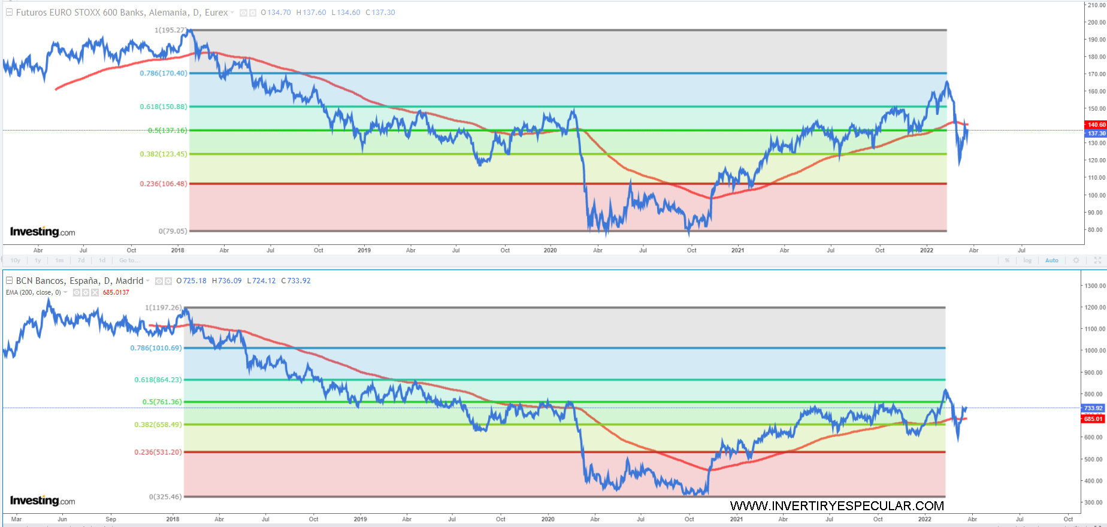The image size is (1107, 527).
Task: Enter fullscreen mode for the top chart
Action: point(1097,261)
